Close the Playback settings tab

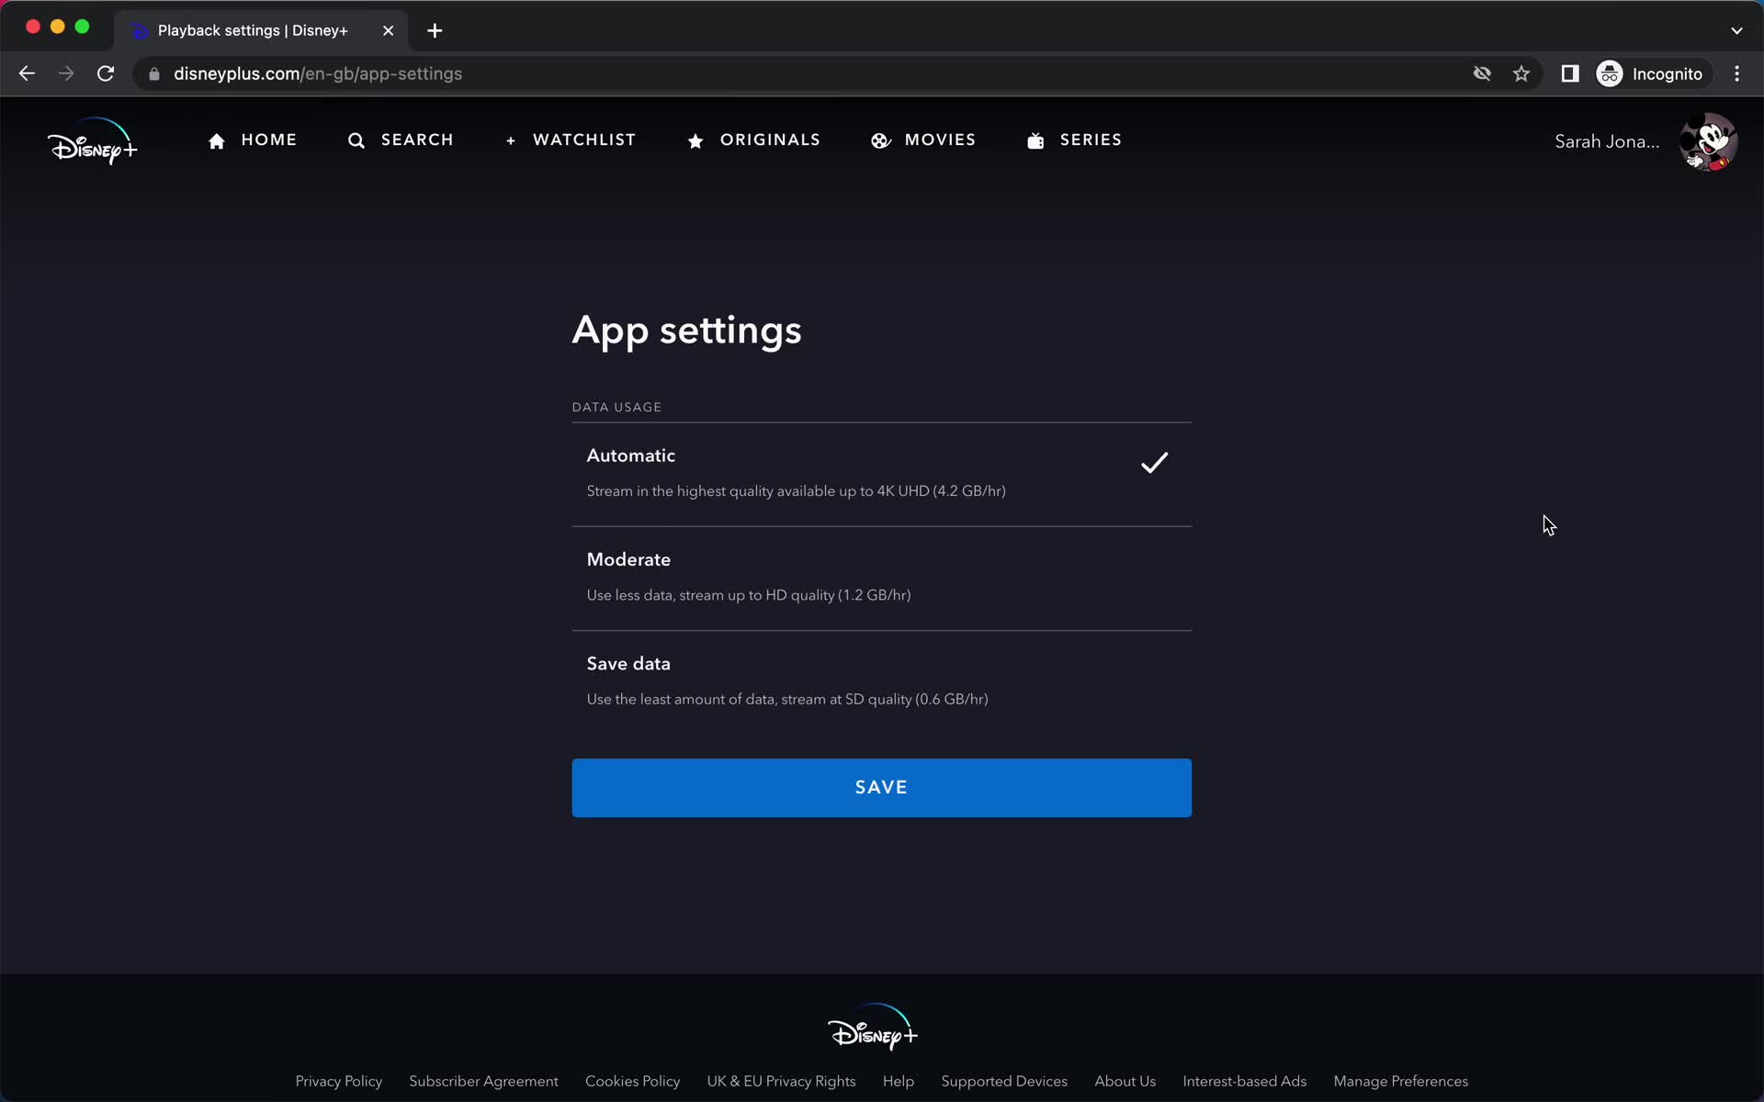(388, 30)
